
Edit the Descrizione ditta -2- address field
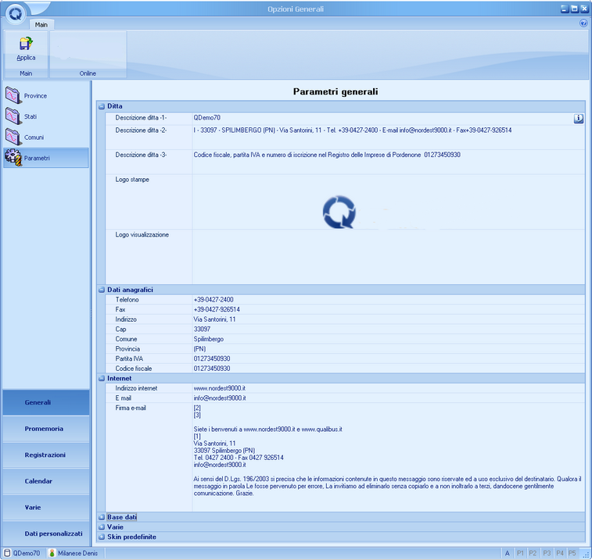tap(389, 137)
